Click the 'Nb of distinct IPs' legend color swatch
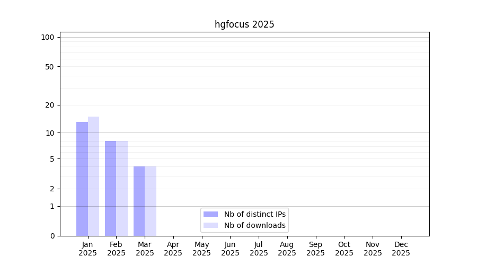477x265 pixels. click(x=210, y=214)
